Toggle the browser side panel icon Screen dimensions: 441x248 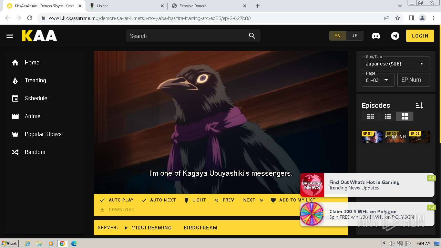click(x=411, y=18)
